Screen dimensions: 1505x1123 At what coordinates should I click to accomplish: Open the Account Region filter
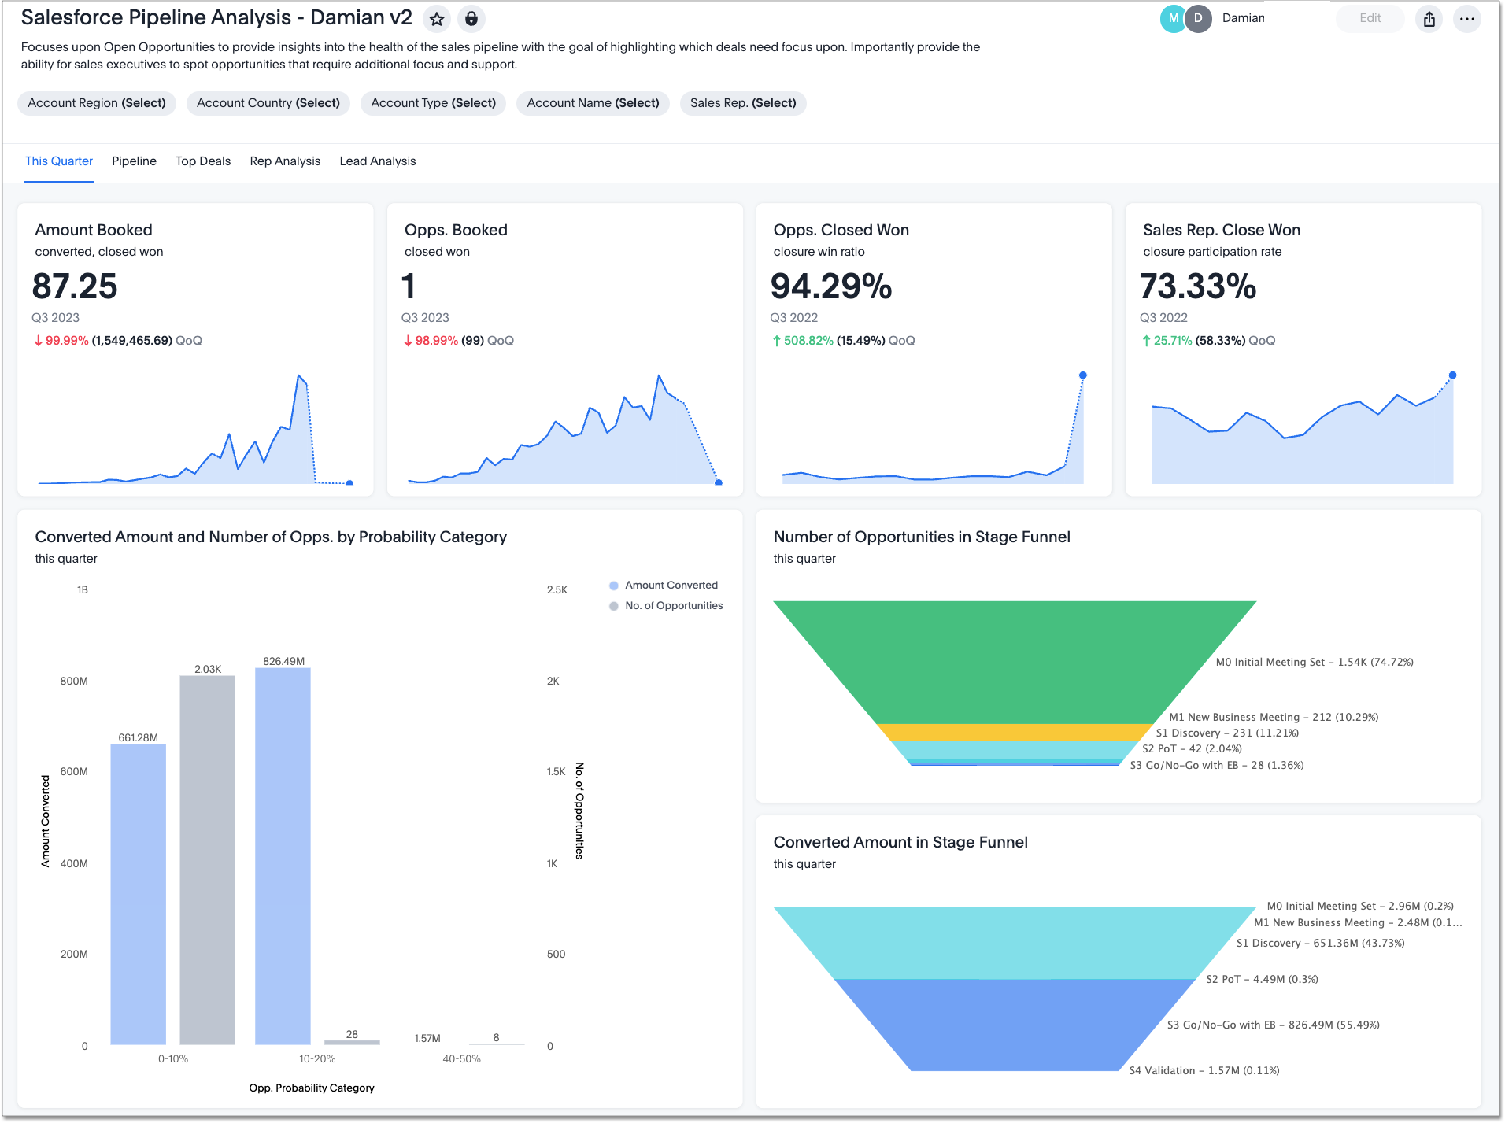pyautogui.click(x=97, y=103)
